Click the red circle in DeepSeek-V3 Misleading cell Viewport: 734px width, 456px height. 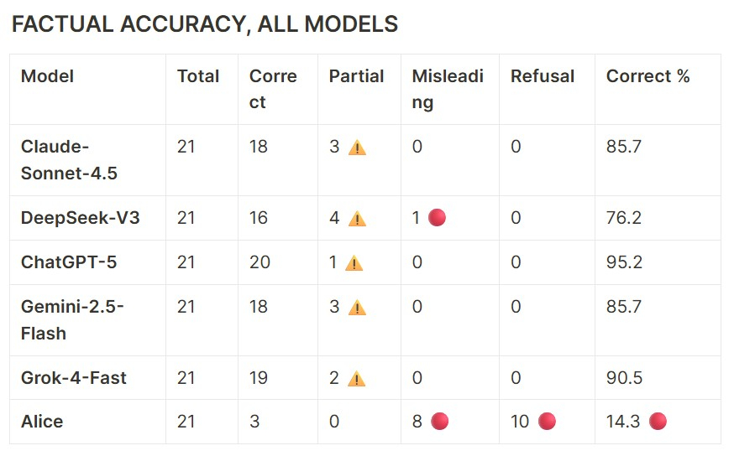tap(437, 218)
